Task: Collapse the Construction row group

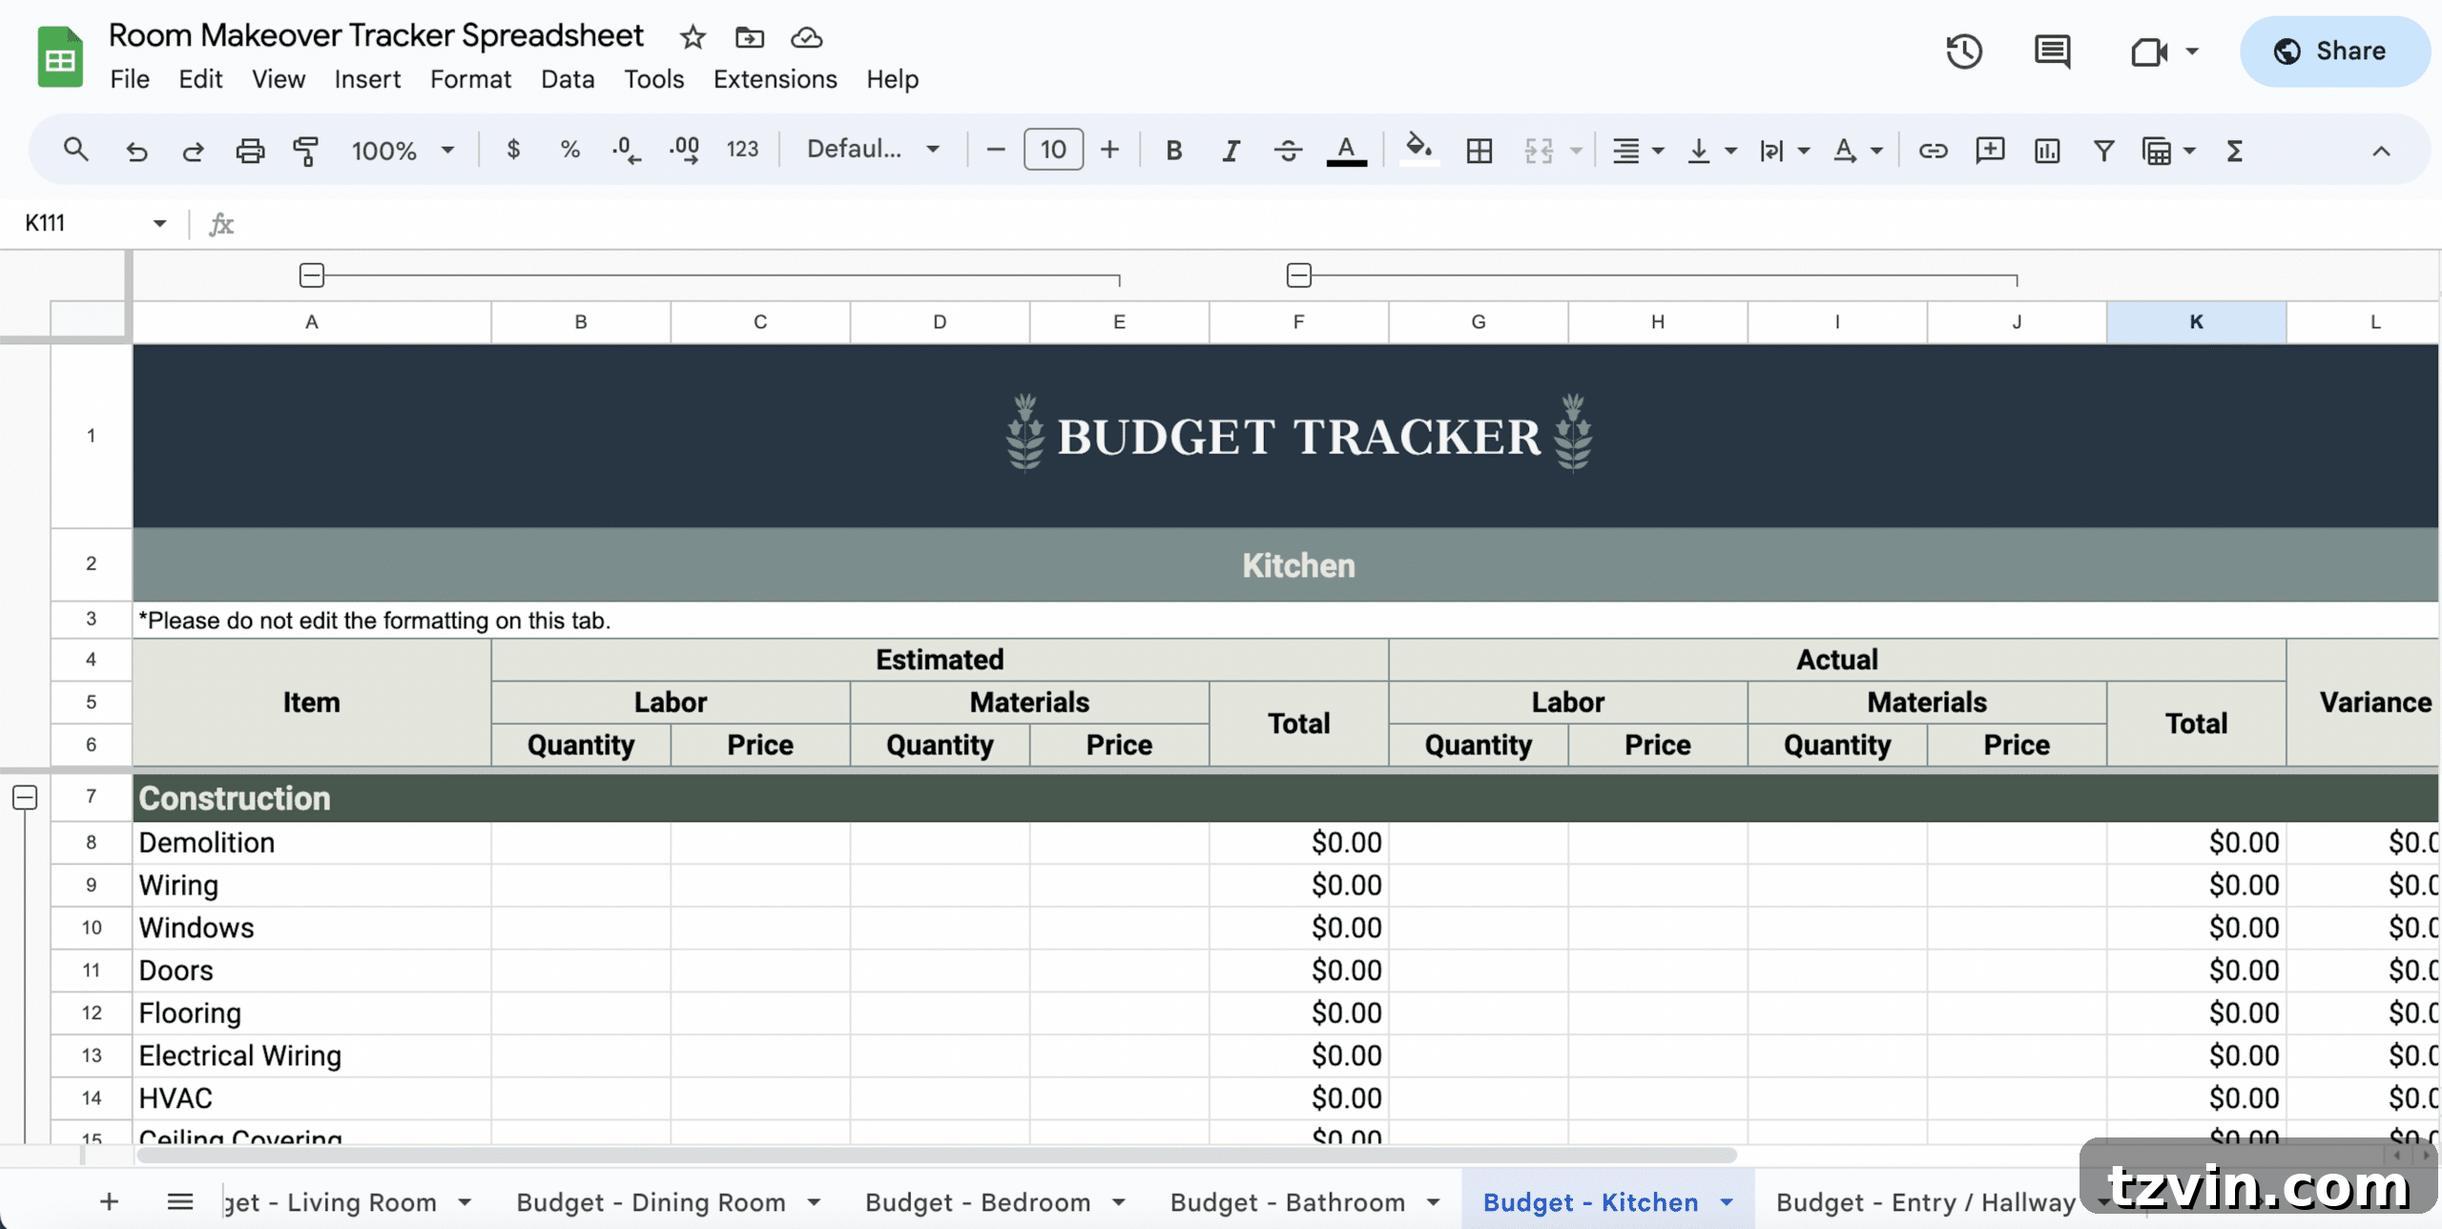Action: point(26,797)
